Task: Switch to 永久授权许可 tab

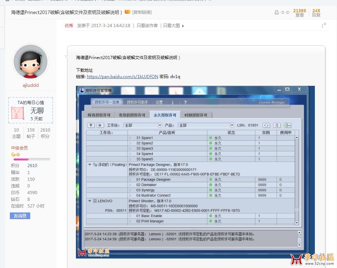Action: pos(165,115)
